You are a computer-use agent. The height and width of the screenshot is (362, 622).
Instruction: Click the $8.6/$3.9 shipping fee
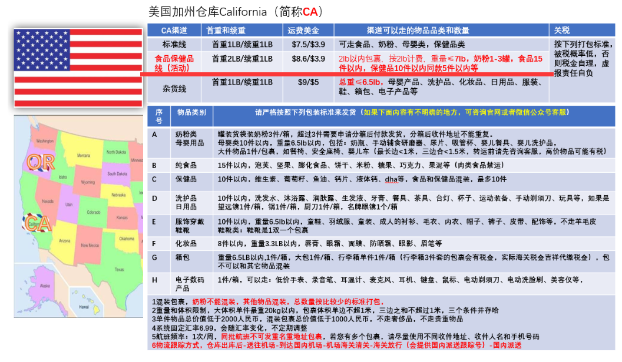point(308,59)
